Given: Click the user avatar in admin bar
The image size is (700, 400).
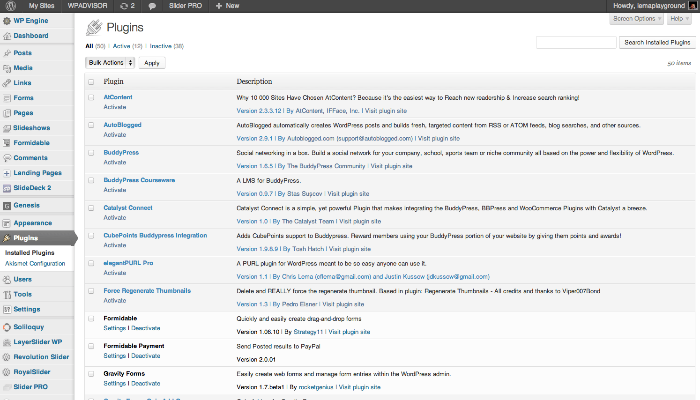Looking at the screenshot, I should tap(692, 6).
